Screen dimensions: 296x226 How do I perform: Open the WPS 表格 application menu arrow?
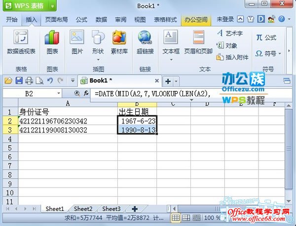click(x=52, y=6)
